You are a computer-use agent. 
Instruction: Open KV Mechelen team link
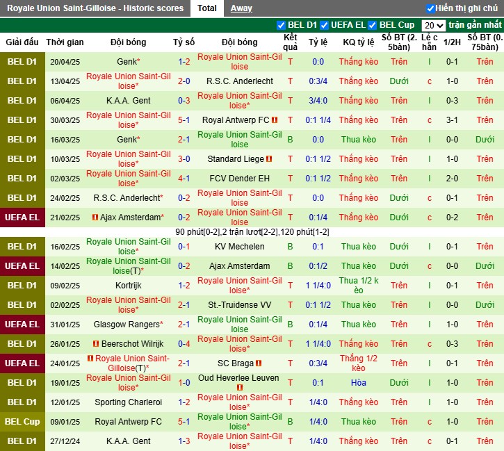coord(239,247)
